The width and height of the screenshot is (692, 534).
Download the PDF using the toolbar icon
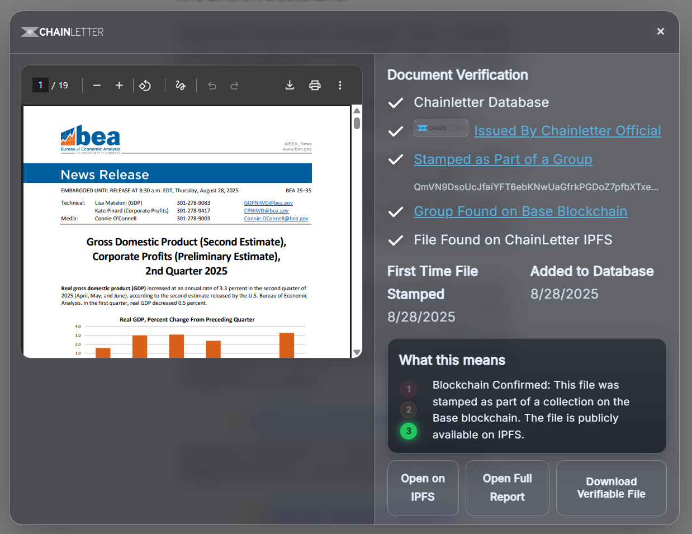pyautogui.click(x=290, y=85)
